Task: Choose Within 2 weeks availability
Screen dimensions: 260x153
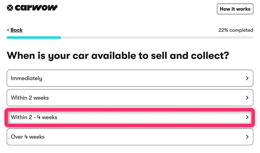Action: coord(130,98)
